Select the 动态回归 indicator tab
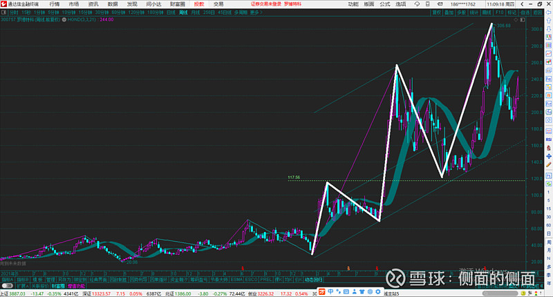 tap(314, 279)
